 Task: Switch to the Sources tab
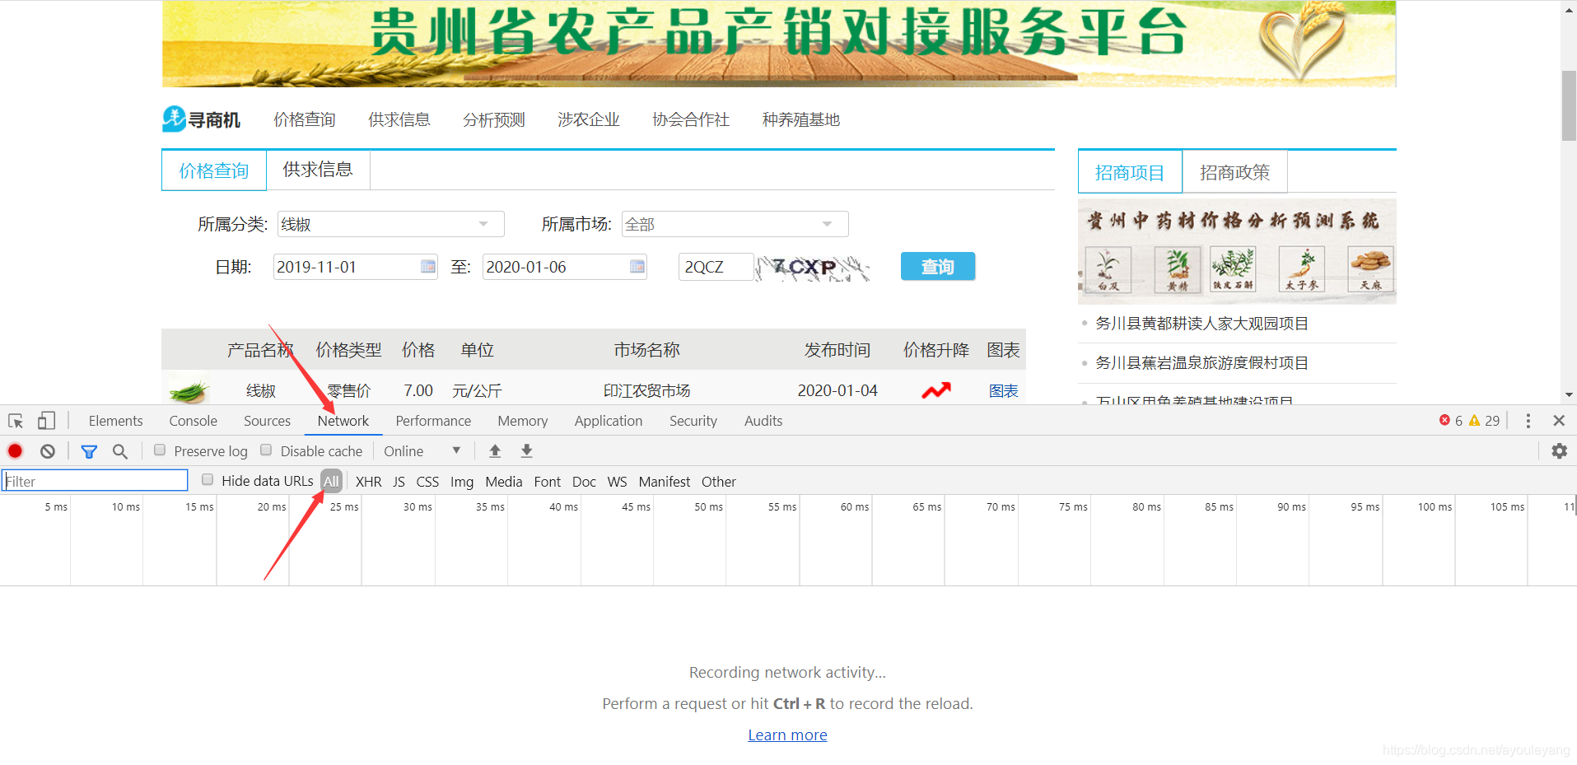267,421
